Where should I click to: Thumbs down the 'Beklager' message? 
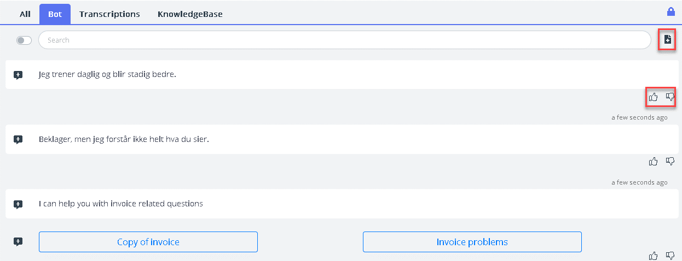670,161
